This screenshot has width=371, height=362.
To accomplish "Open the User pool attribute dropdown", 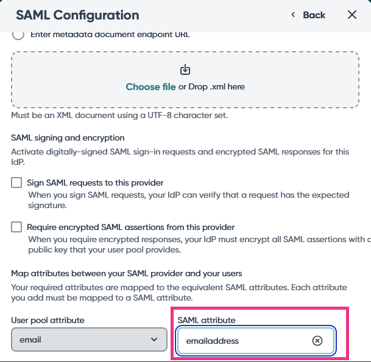I will 89,341.
